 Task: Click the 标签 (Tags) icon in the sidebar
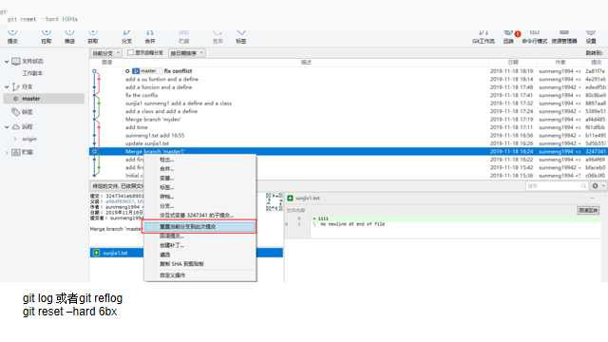click(x=16, y=112)
